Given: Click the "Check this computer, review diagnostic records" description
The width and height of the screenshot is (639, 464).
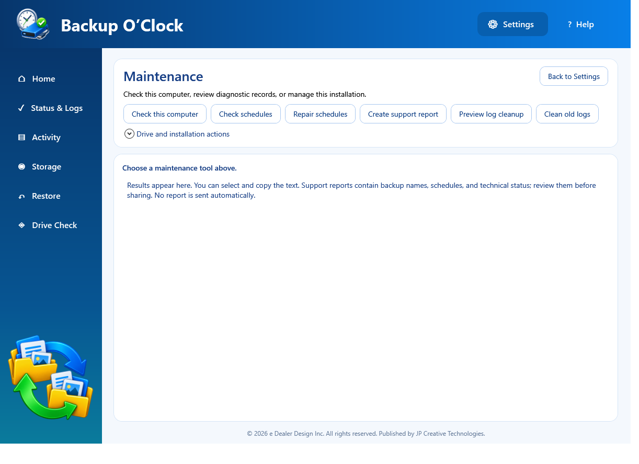Looking at the screenshot, I should click(245, 95).
